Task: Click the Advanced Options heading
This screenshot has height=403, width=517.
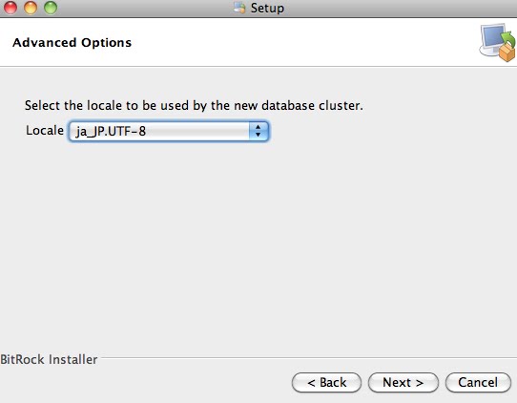Action: (x=72, y=43)
